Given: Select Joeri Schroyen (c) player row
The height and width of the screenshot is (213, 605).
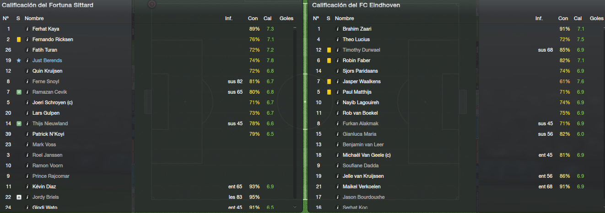Looking at the screenshot, I should tap(150, 102).
